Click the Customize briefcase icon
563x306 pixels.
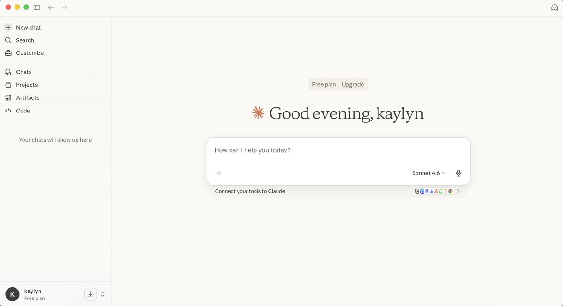8,53
